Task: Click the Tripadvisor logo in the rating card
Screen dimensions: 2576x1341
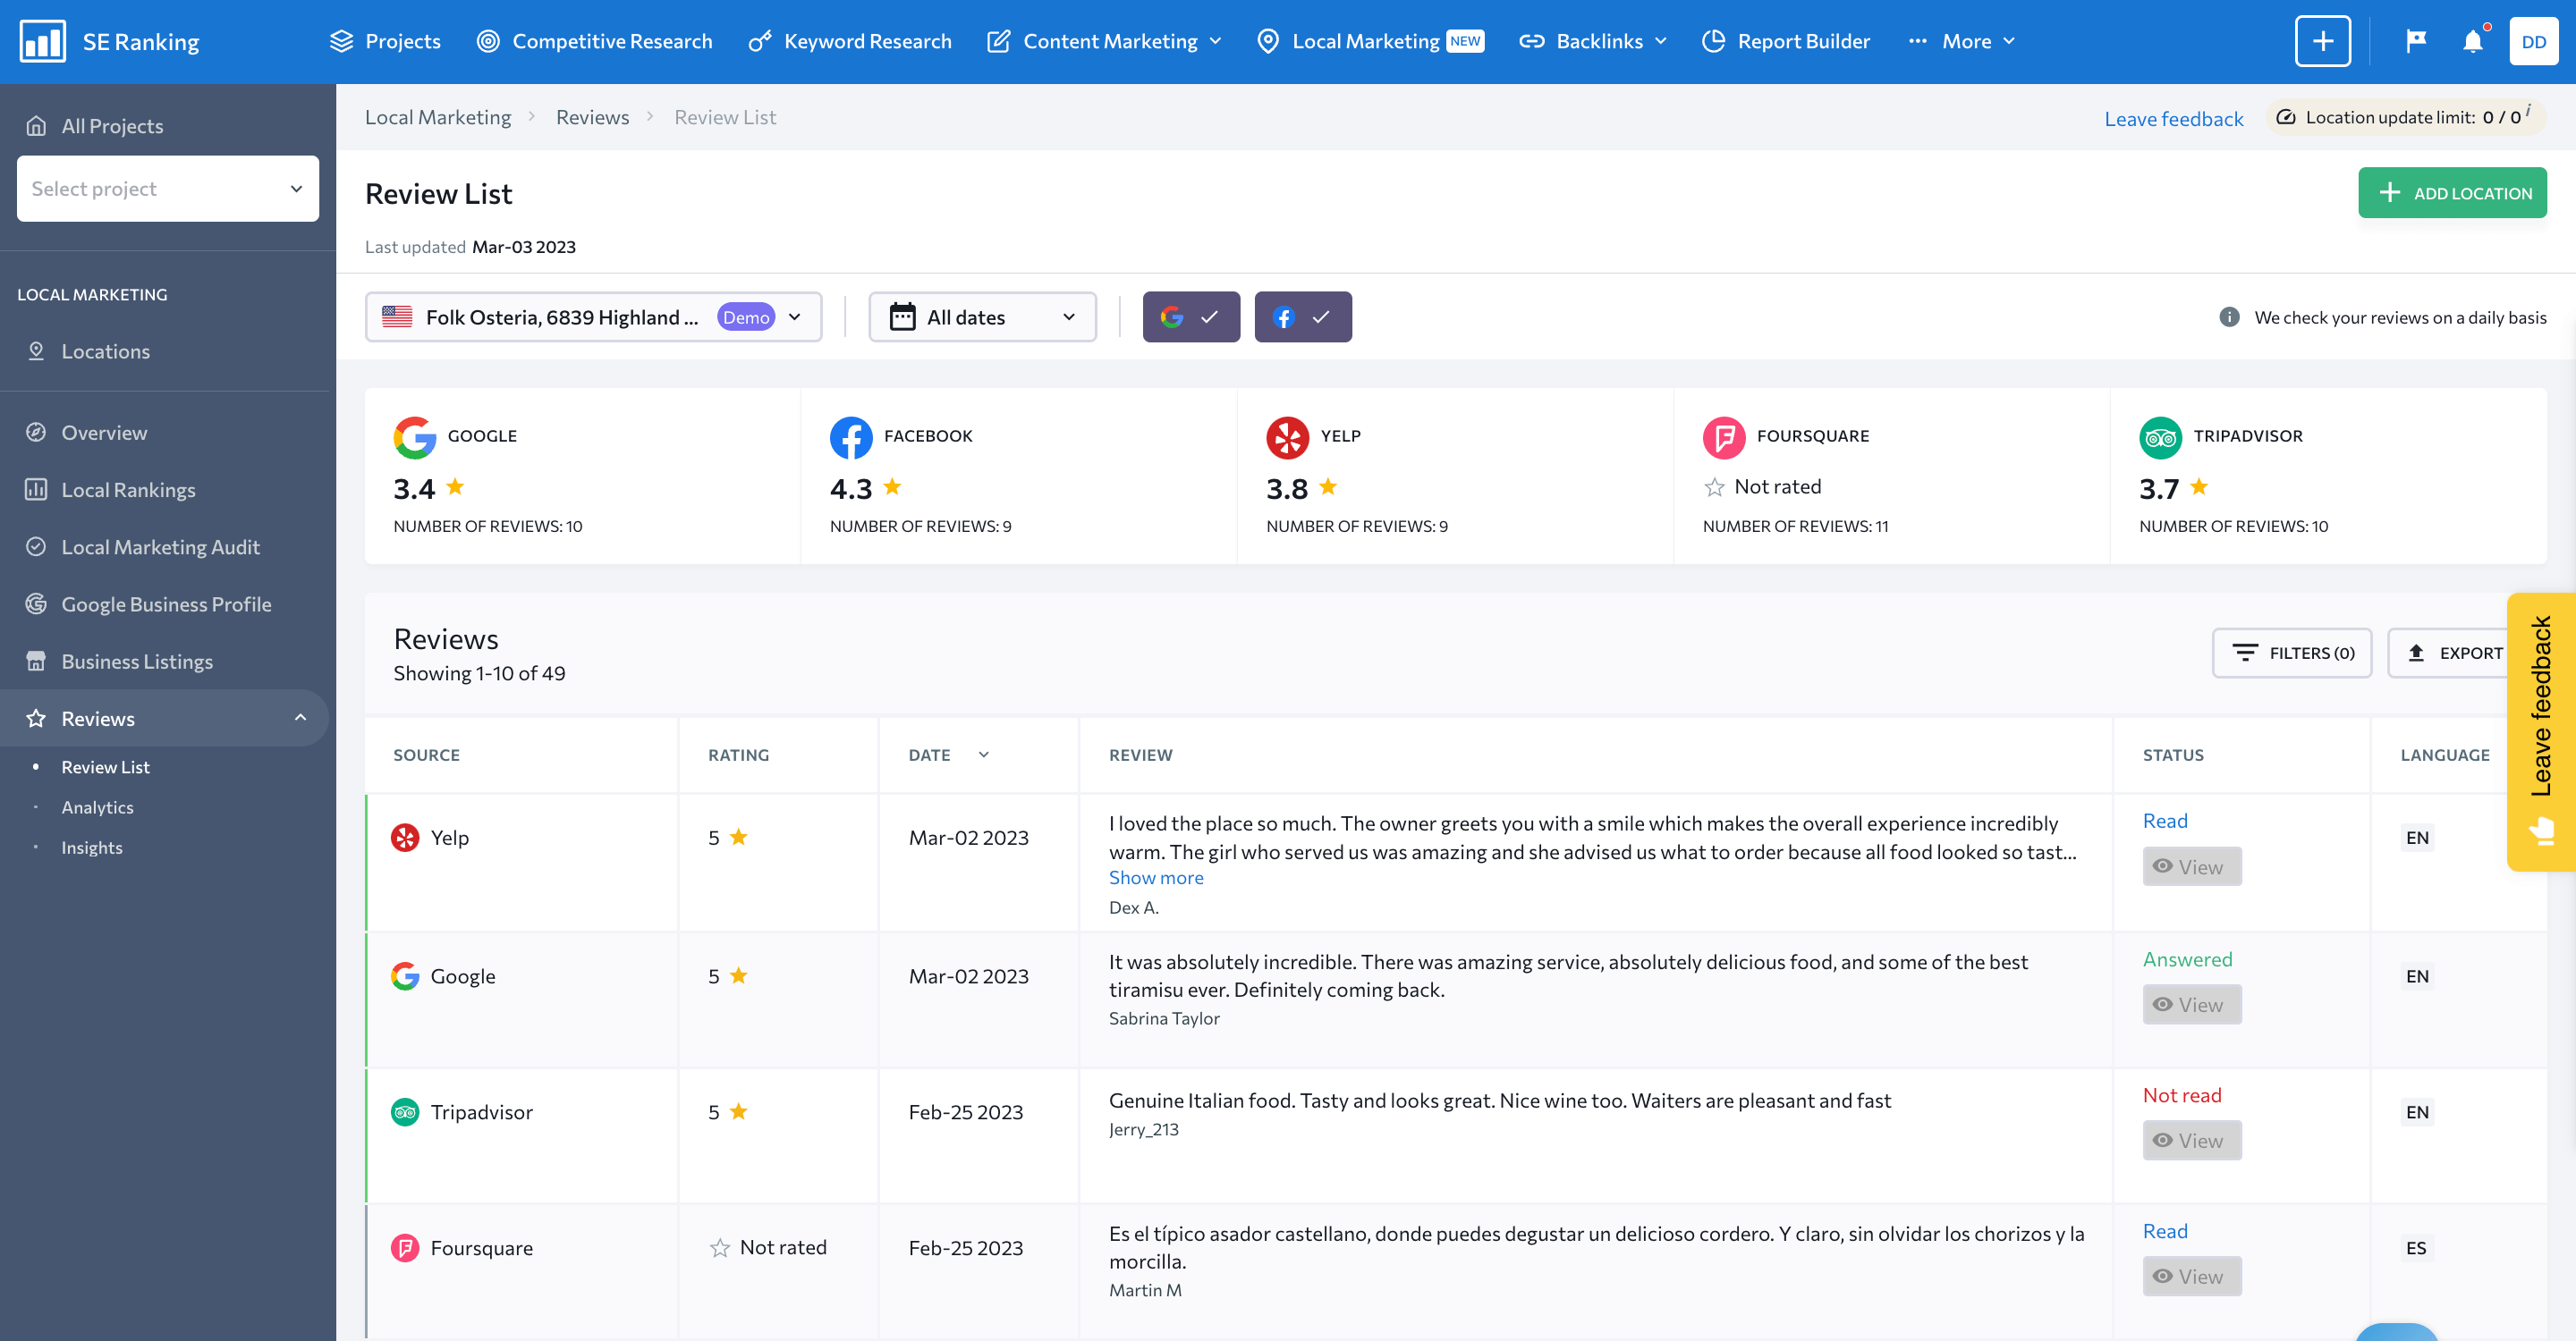Action: coord(2160,436)
